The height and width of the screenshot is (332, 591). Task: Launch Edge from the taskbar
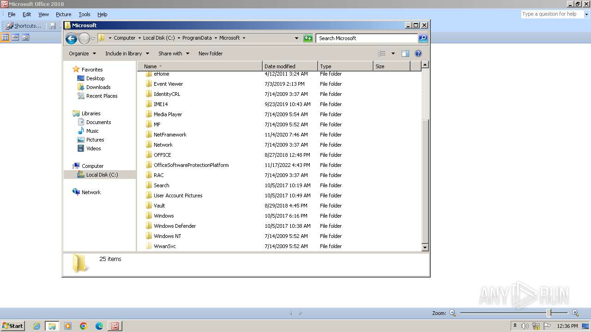[99, 326]
